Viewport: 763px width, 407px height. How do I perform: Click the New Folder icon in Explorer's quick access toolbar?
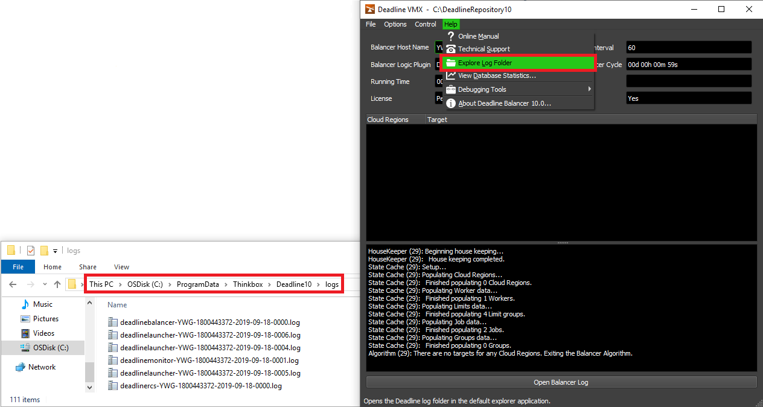coord(44,251)
